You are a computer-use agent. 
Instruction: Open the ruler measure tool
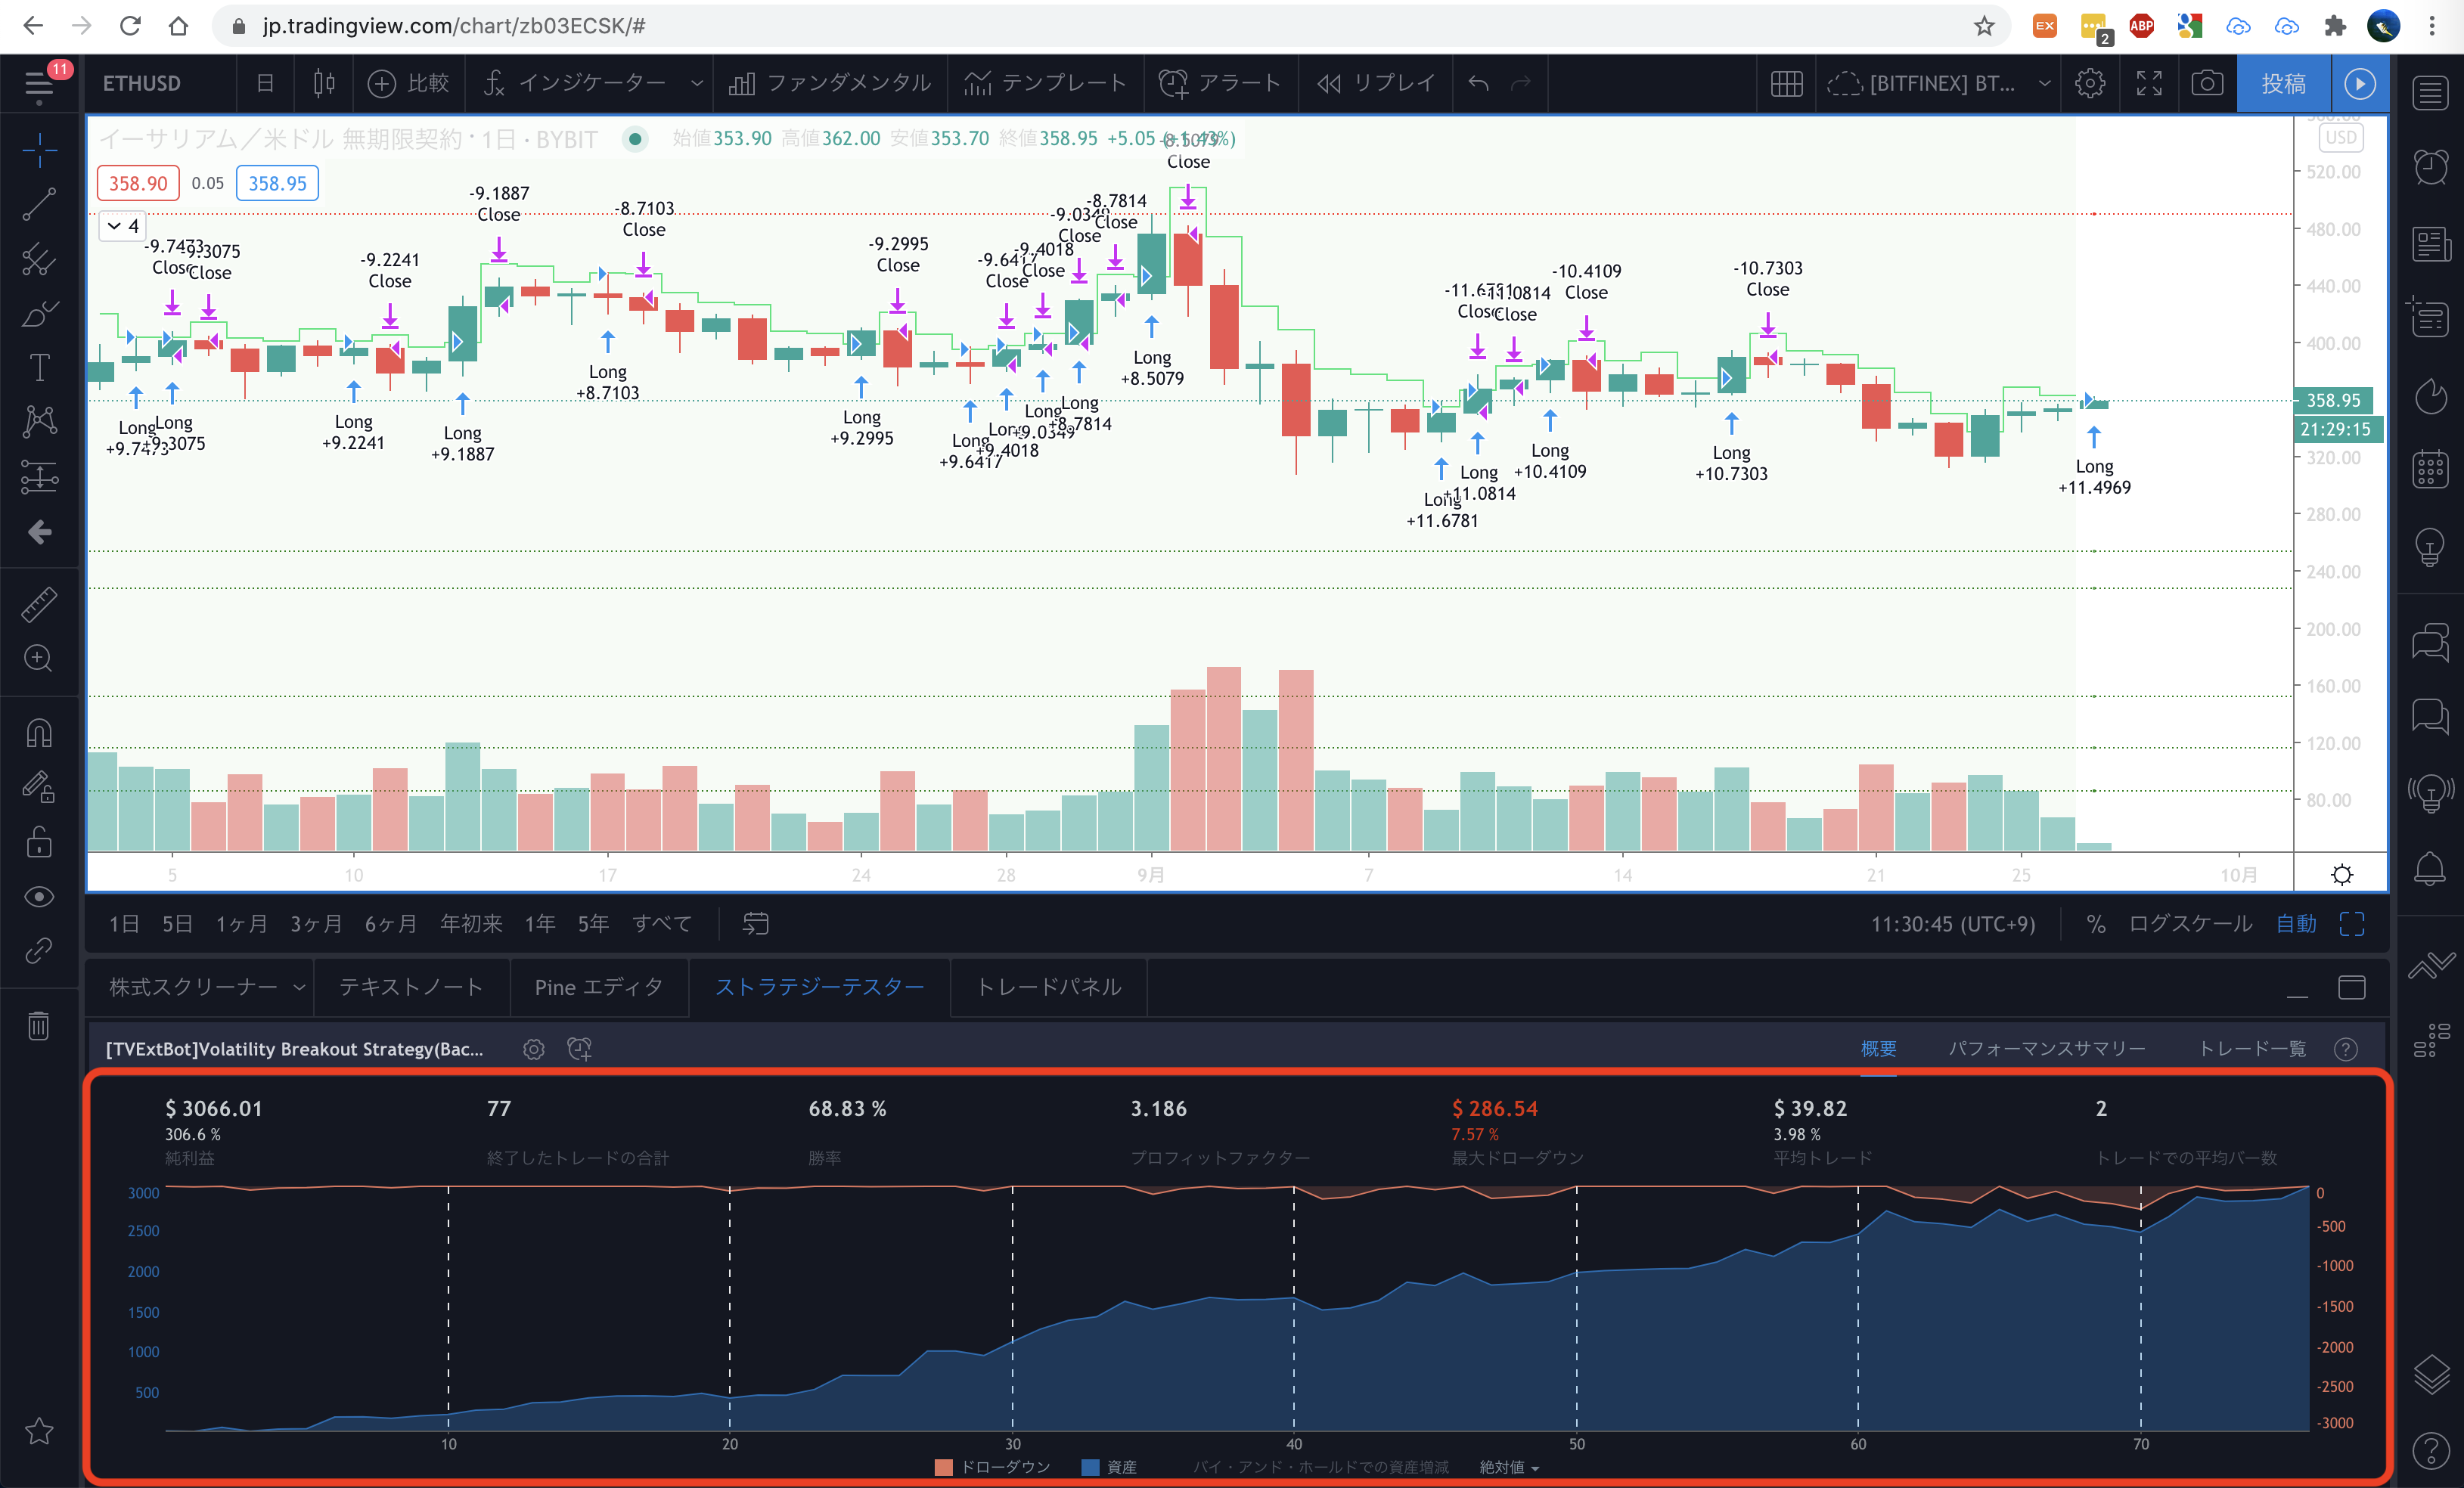tap(39, 604)
